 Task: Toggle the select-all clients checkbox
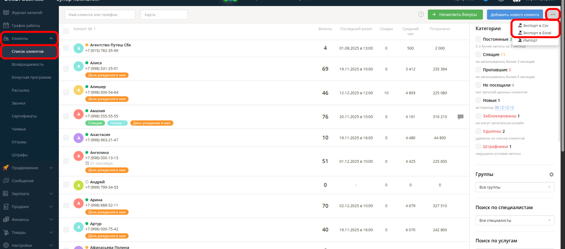pos(66,31)
